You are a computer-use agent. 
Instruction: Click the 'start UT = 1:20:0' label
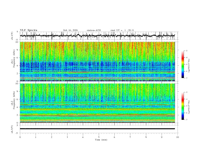pos(122,30)
